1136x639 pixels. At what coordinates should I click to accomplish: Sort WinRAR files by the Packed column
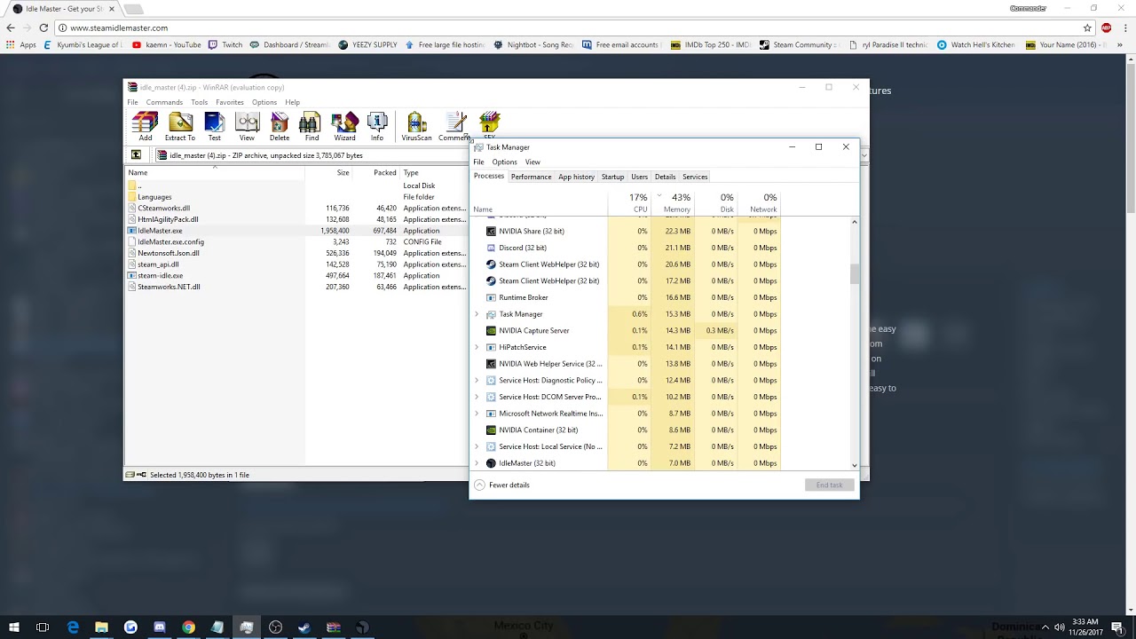[376, 173]
